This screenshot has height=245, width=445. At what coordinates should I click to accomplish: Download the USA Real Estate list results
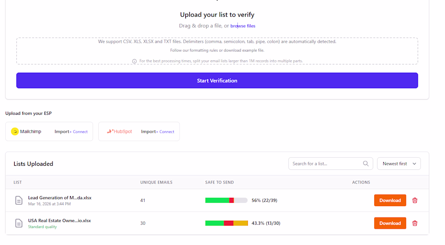390,223
